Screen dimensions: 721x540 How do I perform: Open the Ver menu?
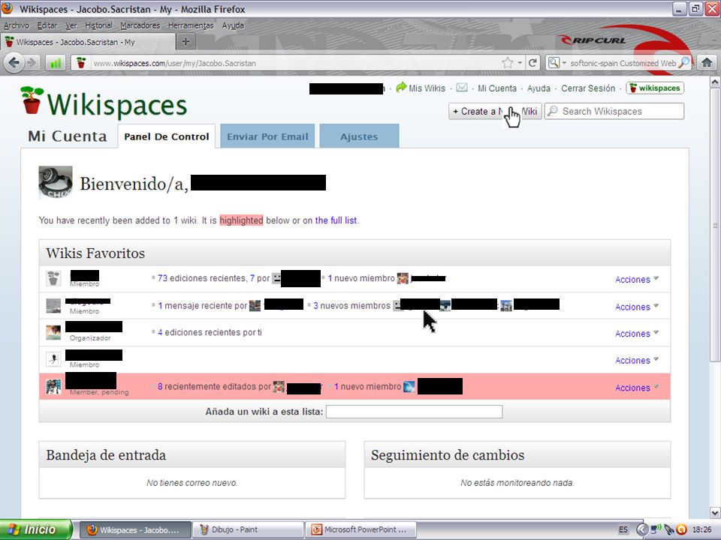click(71, 25)
